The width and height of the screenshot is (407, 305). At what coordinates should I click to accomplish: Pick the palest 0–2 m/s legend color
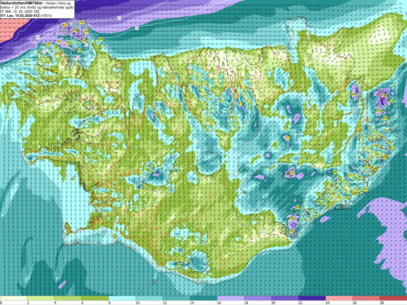coord(14,298)
